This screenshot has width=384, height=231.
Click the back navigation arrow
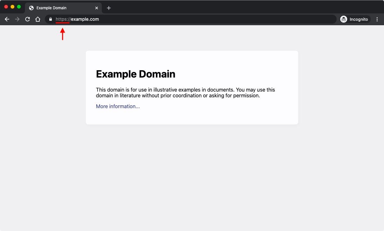click(7, 19)
